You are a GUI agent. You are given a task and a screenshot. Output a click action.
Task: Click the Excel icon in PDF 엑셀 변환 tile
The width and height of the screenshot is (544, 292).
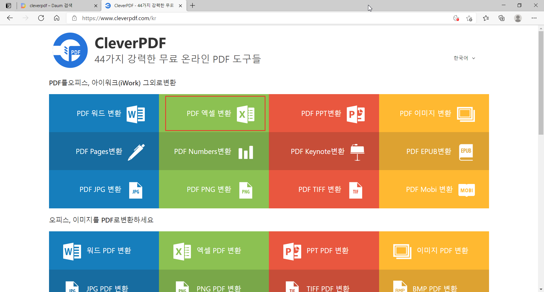point(246,114)
